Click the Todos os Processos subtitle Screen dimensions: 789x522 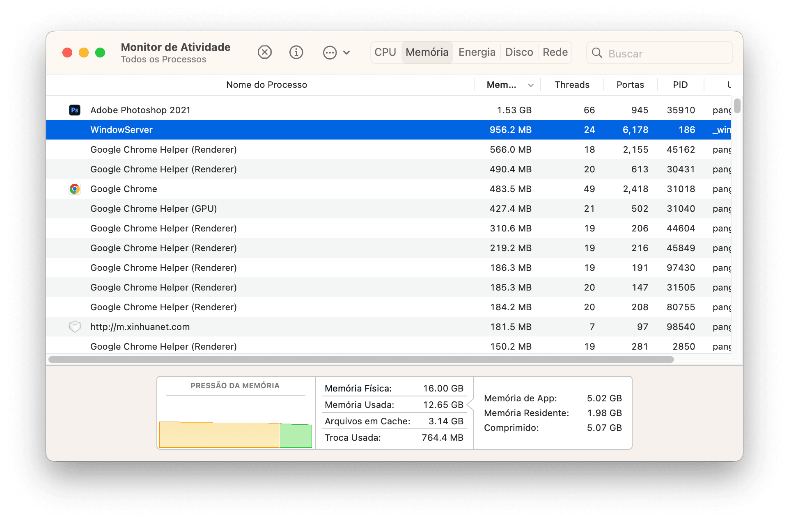pyautogui.click(x=163, y=60)
